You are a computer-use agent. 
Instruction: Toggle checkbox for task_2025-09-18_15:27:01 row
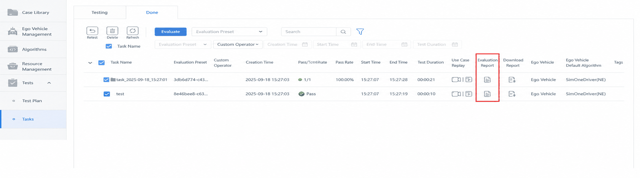pyautogui.click(x=106, y=80)
